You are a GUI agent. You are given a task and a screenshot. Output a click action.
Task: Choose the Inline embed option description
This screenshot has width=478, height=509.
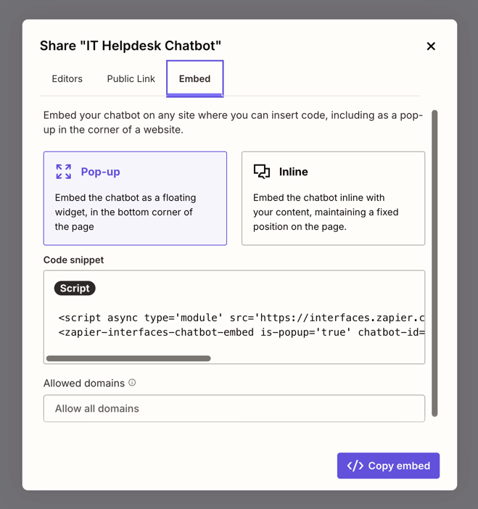(x=325, y=212)
